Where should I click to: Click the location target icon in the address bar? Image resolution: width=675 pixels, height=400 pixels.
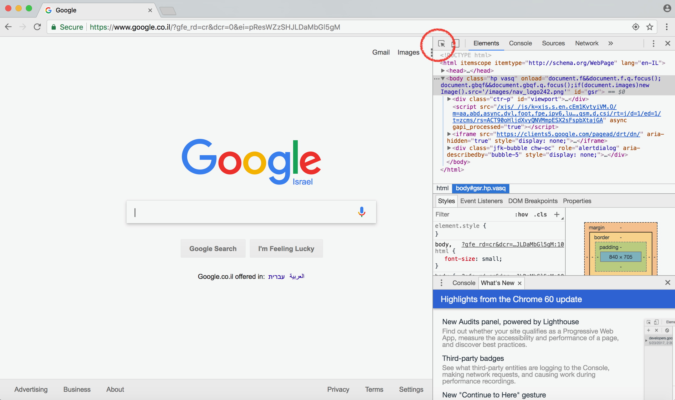tap(636, 27)
